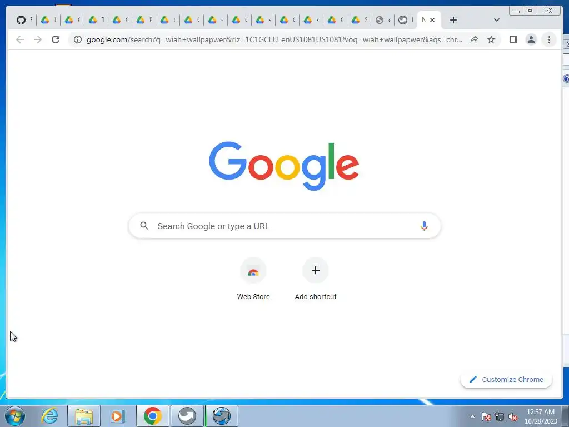Switch to the Drive tab labeled J

[x=48, y=20]
